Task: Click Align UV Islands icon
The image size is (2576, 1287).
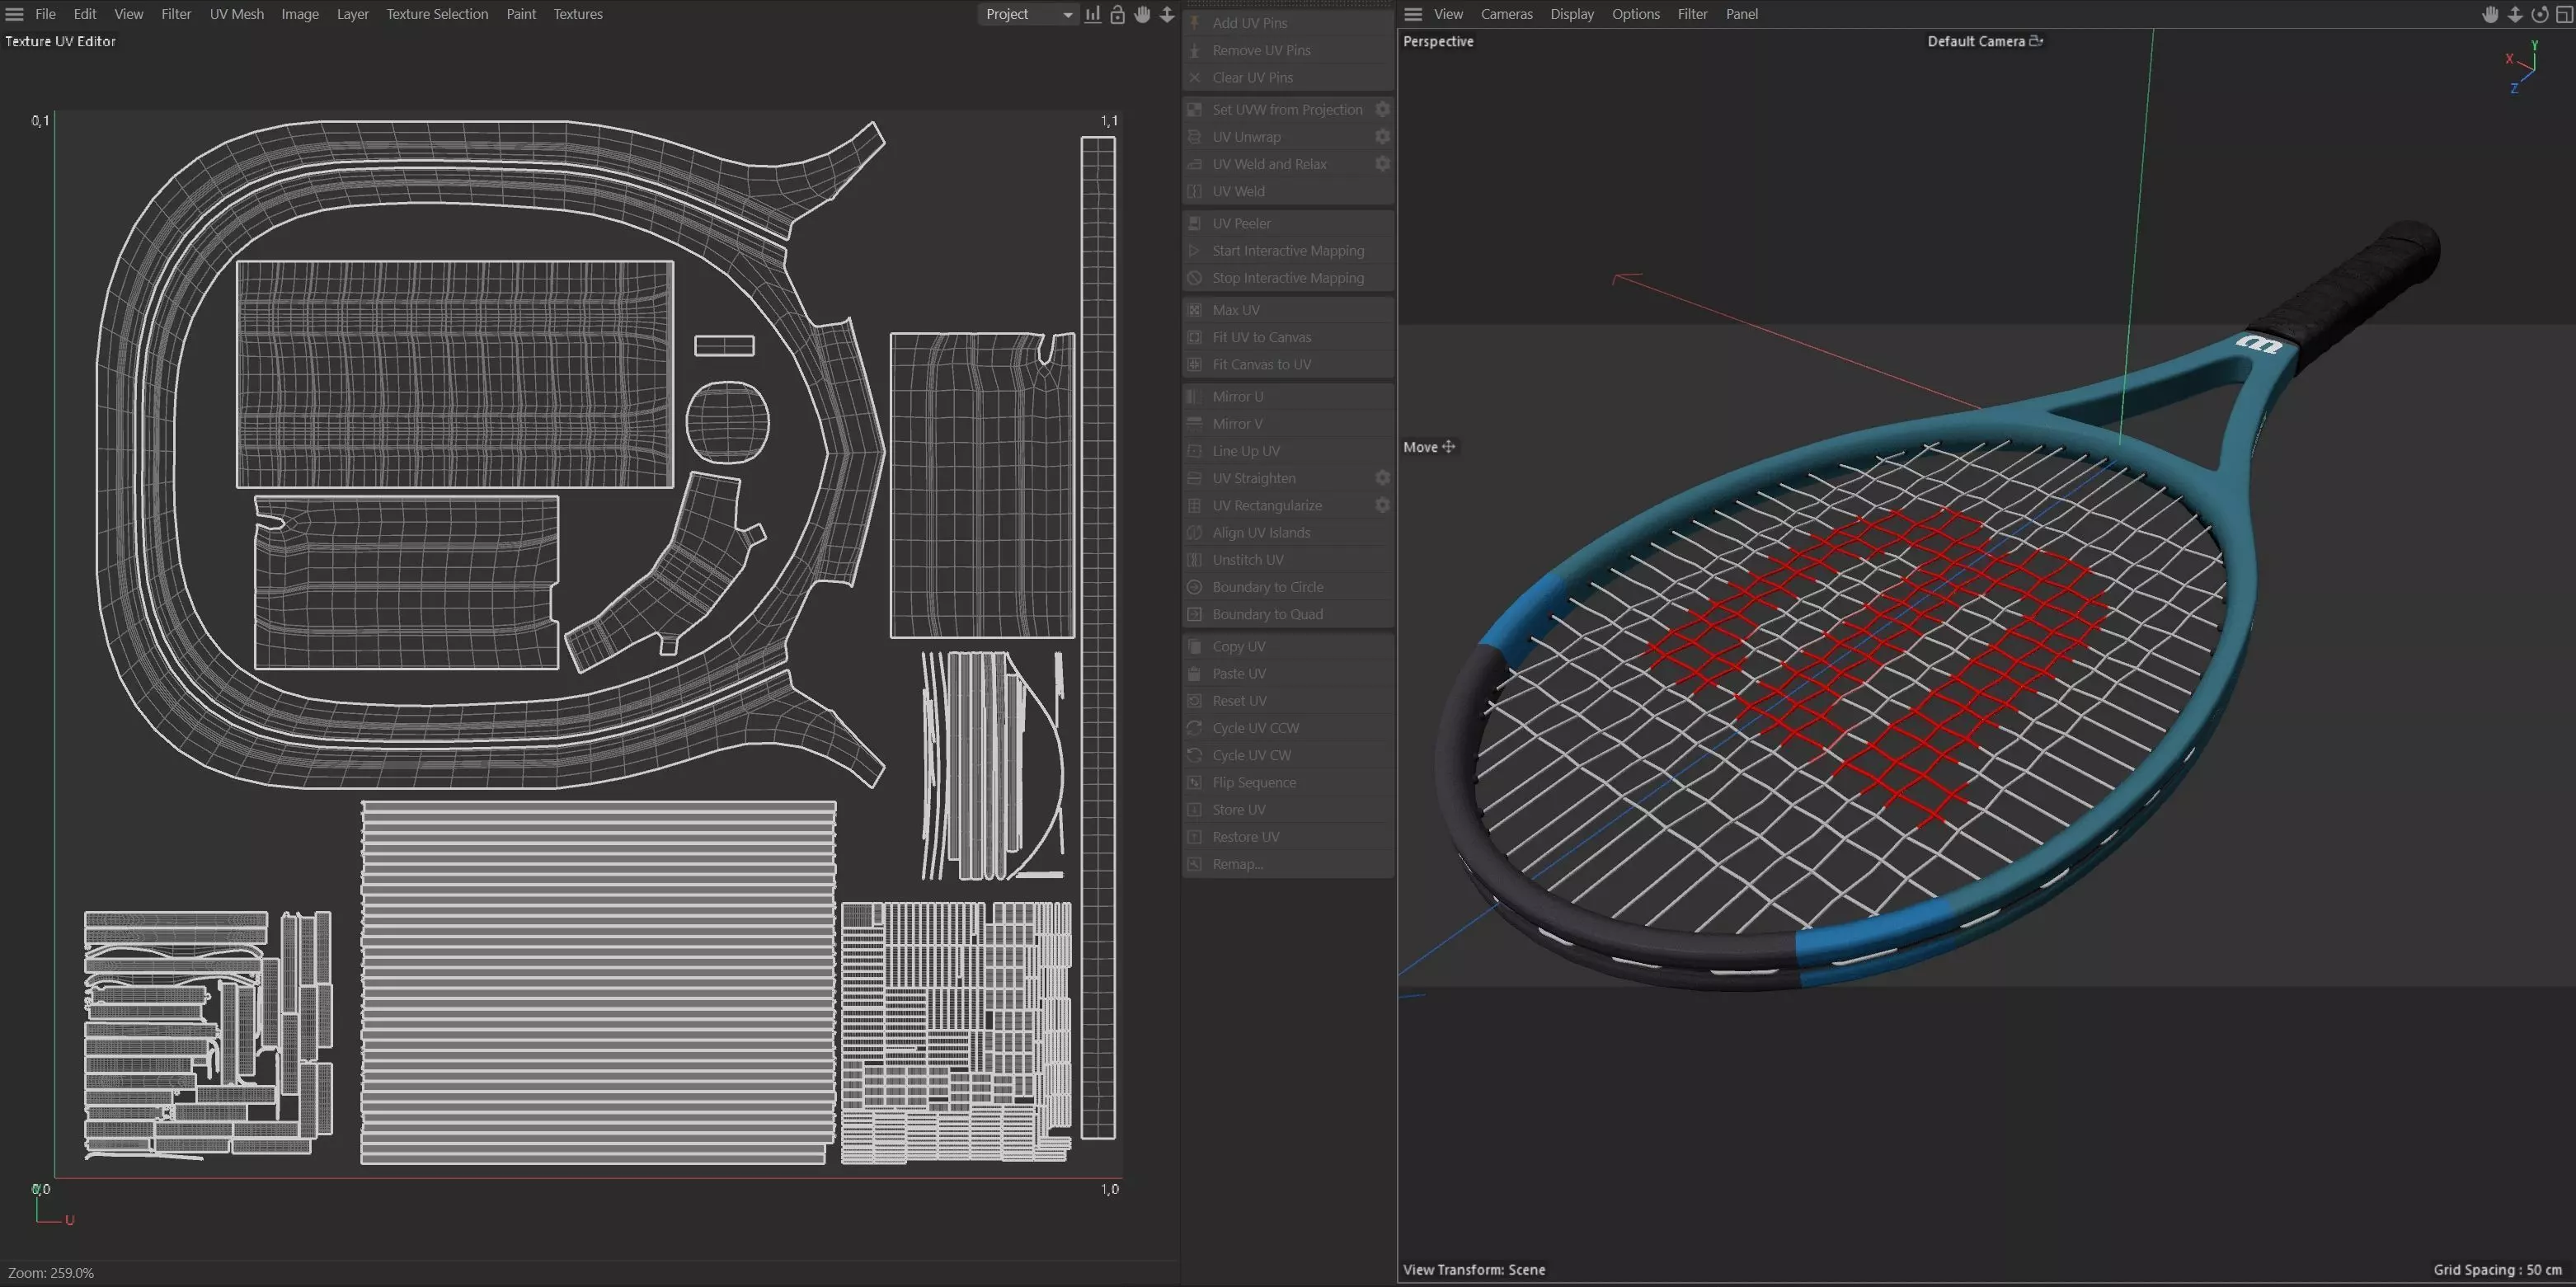Action: tap(1194, 532)
